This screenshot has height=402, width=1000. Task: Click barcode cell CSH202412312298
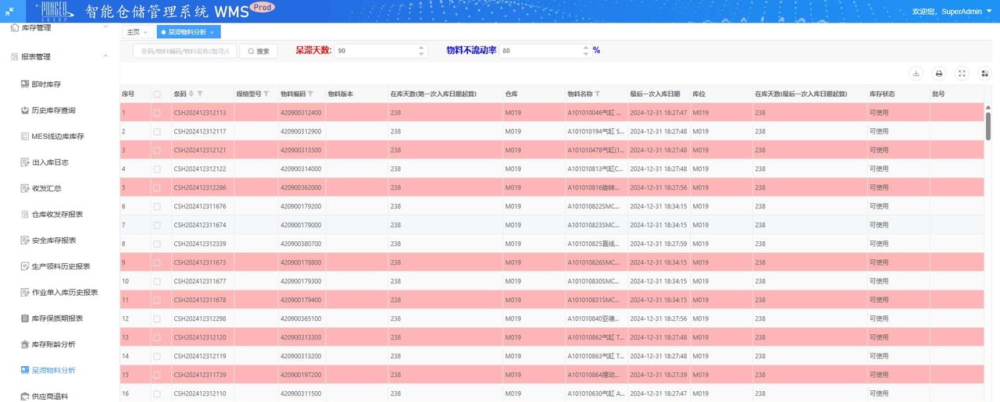(x=200, y=318)
